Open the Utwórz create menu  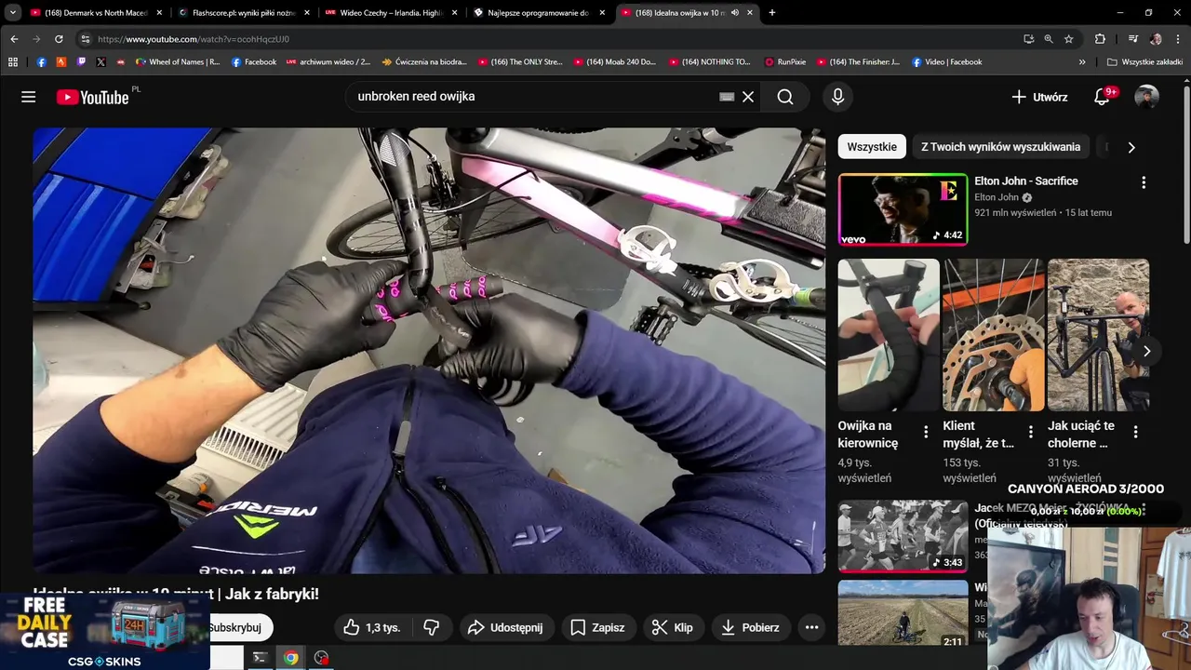pyautogui.click(x=1039, y=97)
